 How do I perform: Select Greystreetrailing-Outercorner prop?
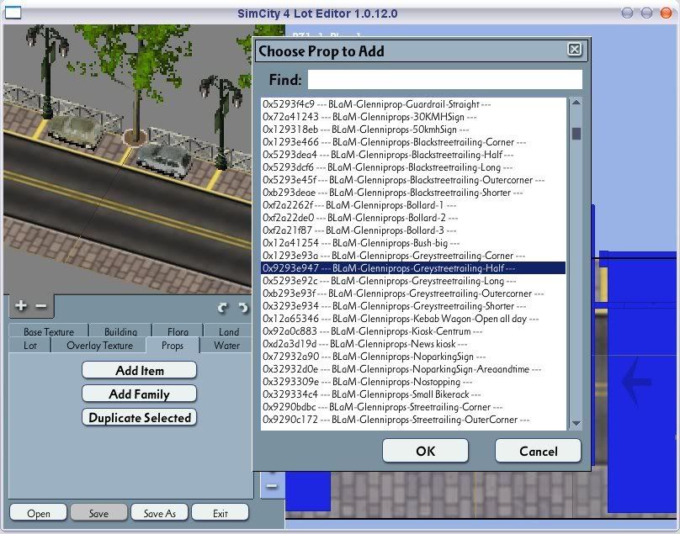(x=414, y=293)
